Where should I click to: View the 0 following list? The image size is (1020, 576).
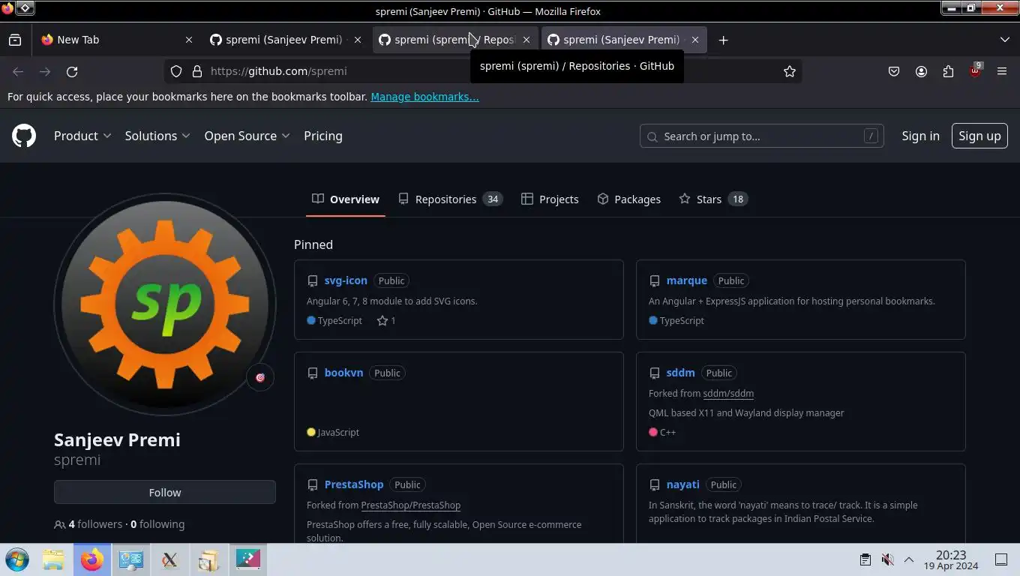tap(157, 524)
